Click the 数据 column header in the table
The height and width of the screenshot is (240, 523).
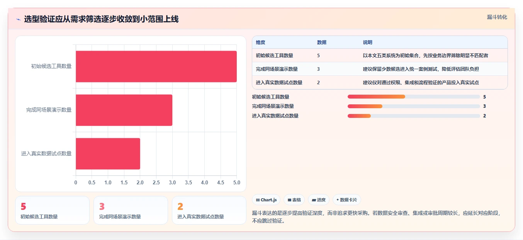tap(322, 43)
